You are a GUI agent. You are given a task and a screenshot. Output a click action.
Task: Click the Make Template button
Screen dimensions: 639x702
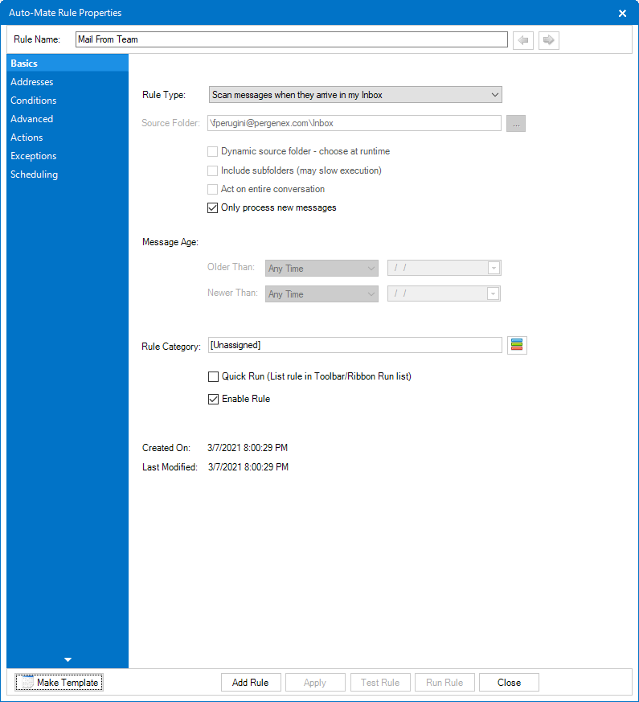[x=59, y=683]
